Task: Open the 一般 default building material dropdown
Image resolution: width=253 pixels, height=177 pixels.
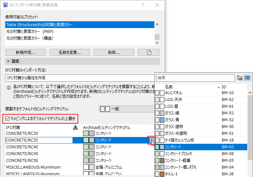Action: [127, 109]
